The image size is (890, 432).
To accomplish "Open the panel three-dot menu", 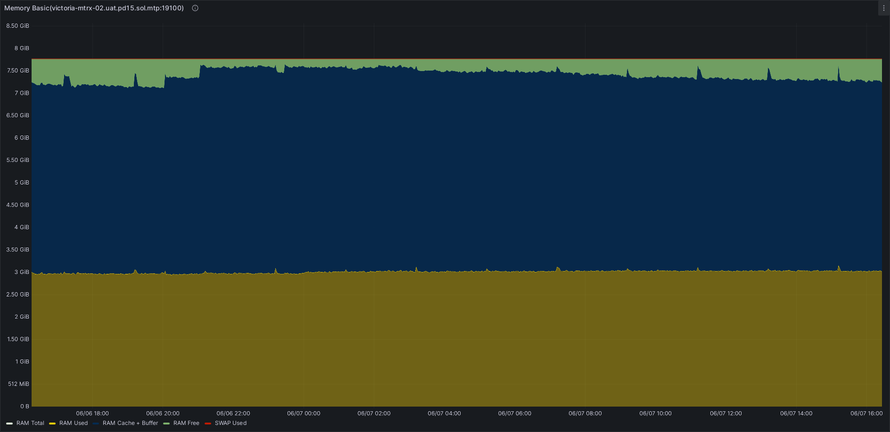I will click(884, 8).
